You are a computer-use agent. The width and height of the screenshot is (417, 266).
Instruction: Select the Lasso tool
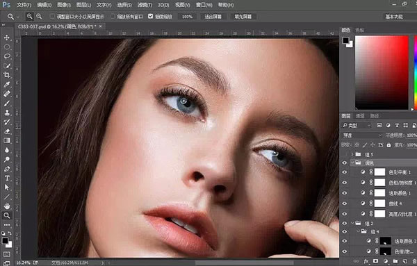[x=7, y=56]
